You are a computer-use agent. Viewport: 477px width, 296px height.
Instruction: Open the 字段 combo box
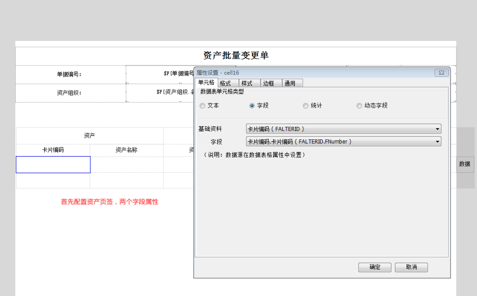point(437,142)
